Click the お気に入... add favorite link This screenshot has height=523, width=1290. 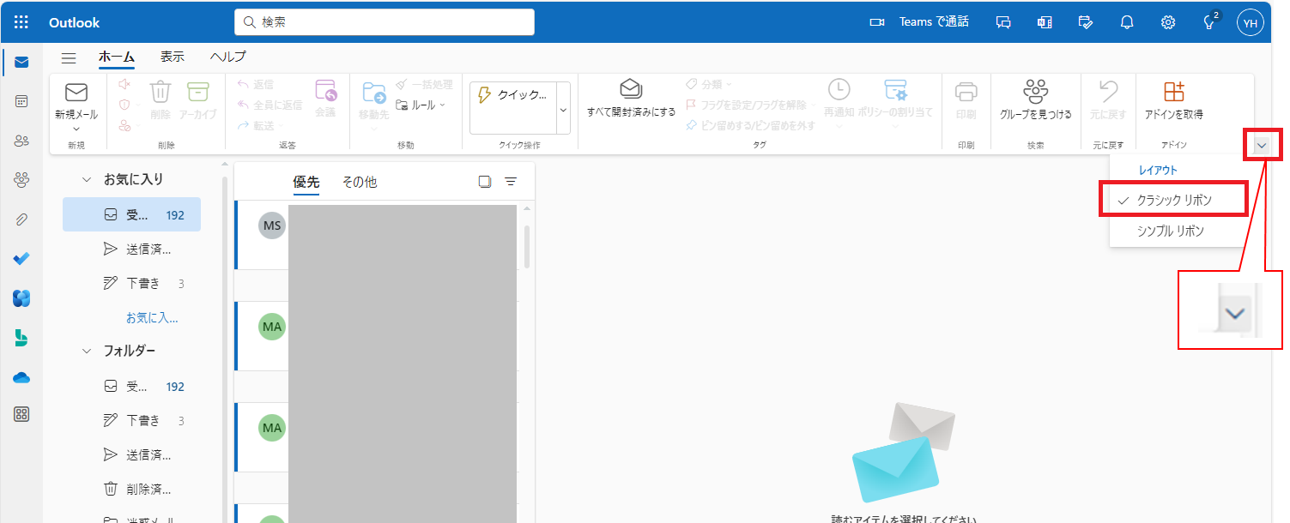(152, 317)
